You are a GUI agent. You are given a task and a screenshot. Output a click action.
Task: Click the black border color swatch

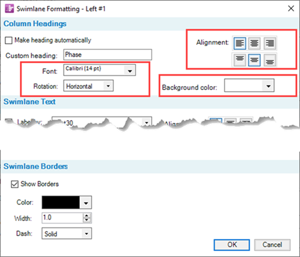coord(61,202)
